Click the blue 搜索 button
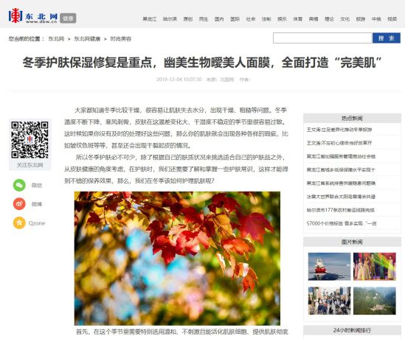 click(387, 38)
